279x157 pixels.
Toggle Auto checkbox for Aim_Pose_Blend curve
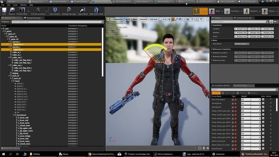(263, 99)
